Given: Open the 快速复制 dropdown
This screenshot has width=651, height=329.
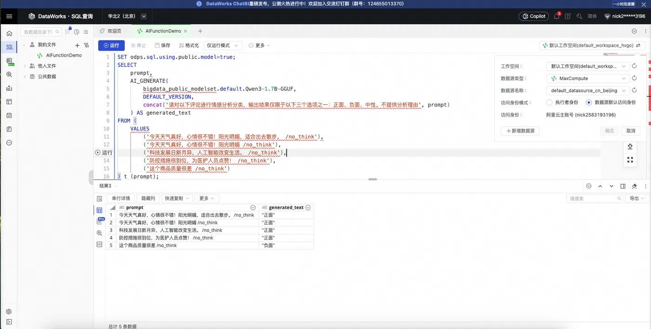Looking at the screenshot, I should tap(177, 198).
